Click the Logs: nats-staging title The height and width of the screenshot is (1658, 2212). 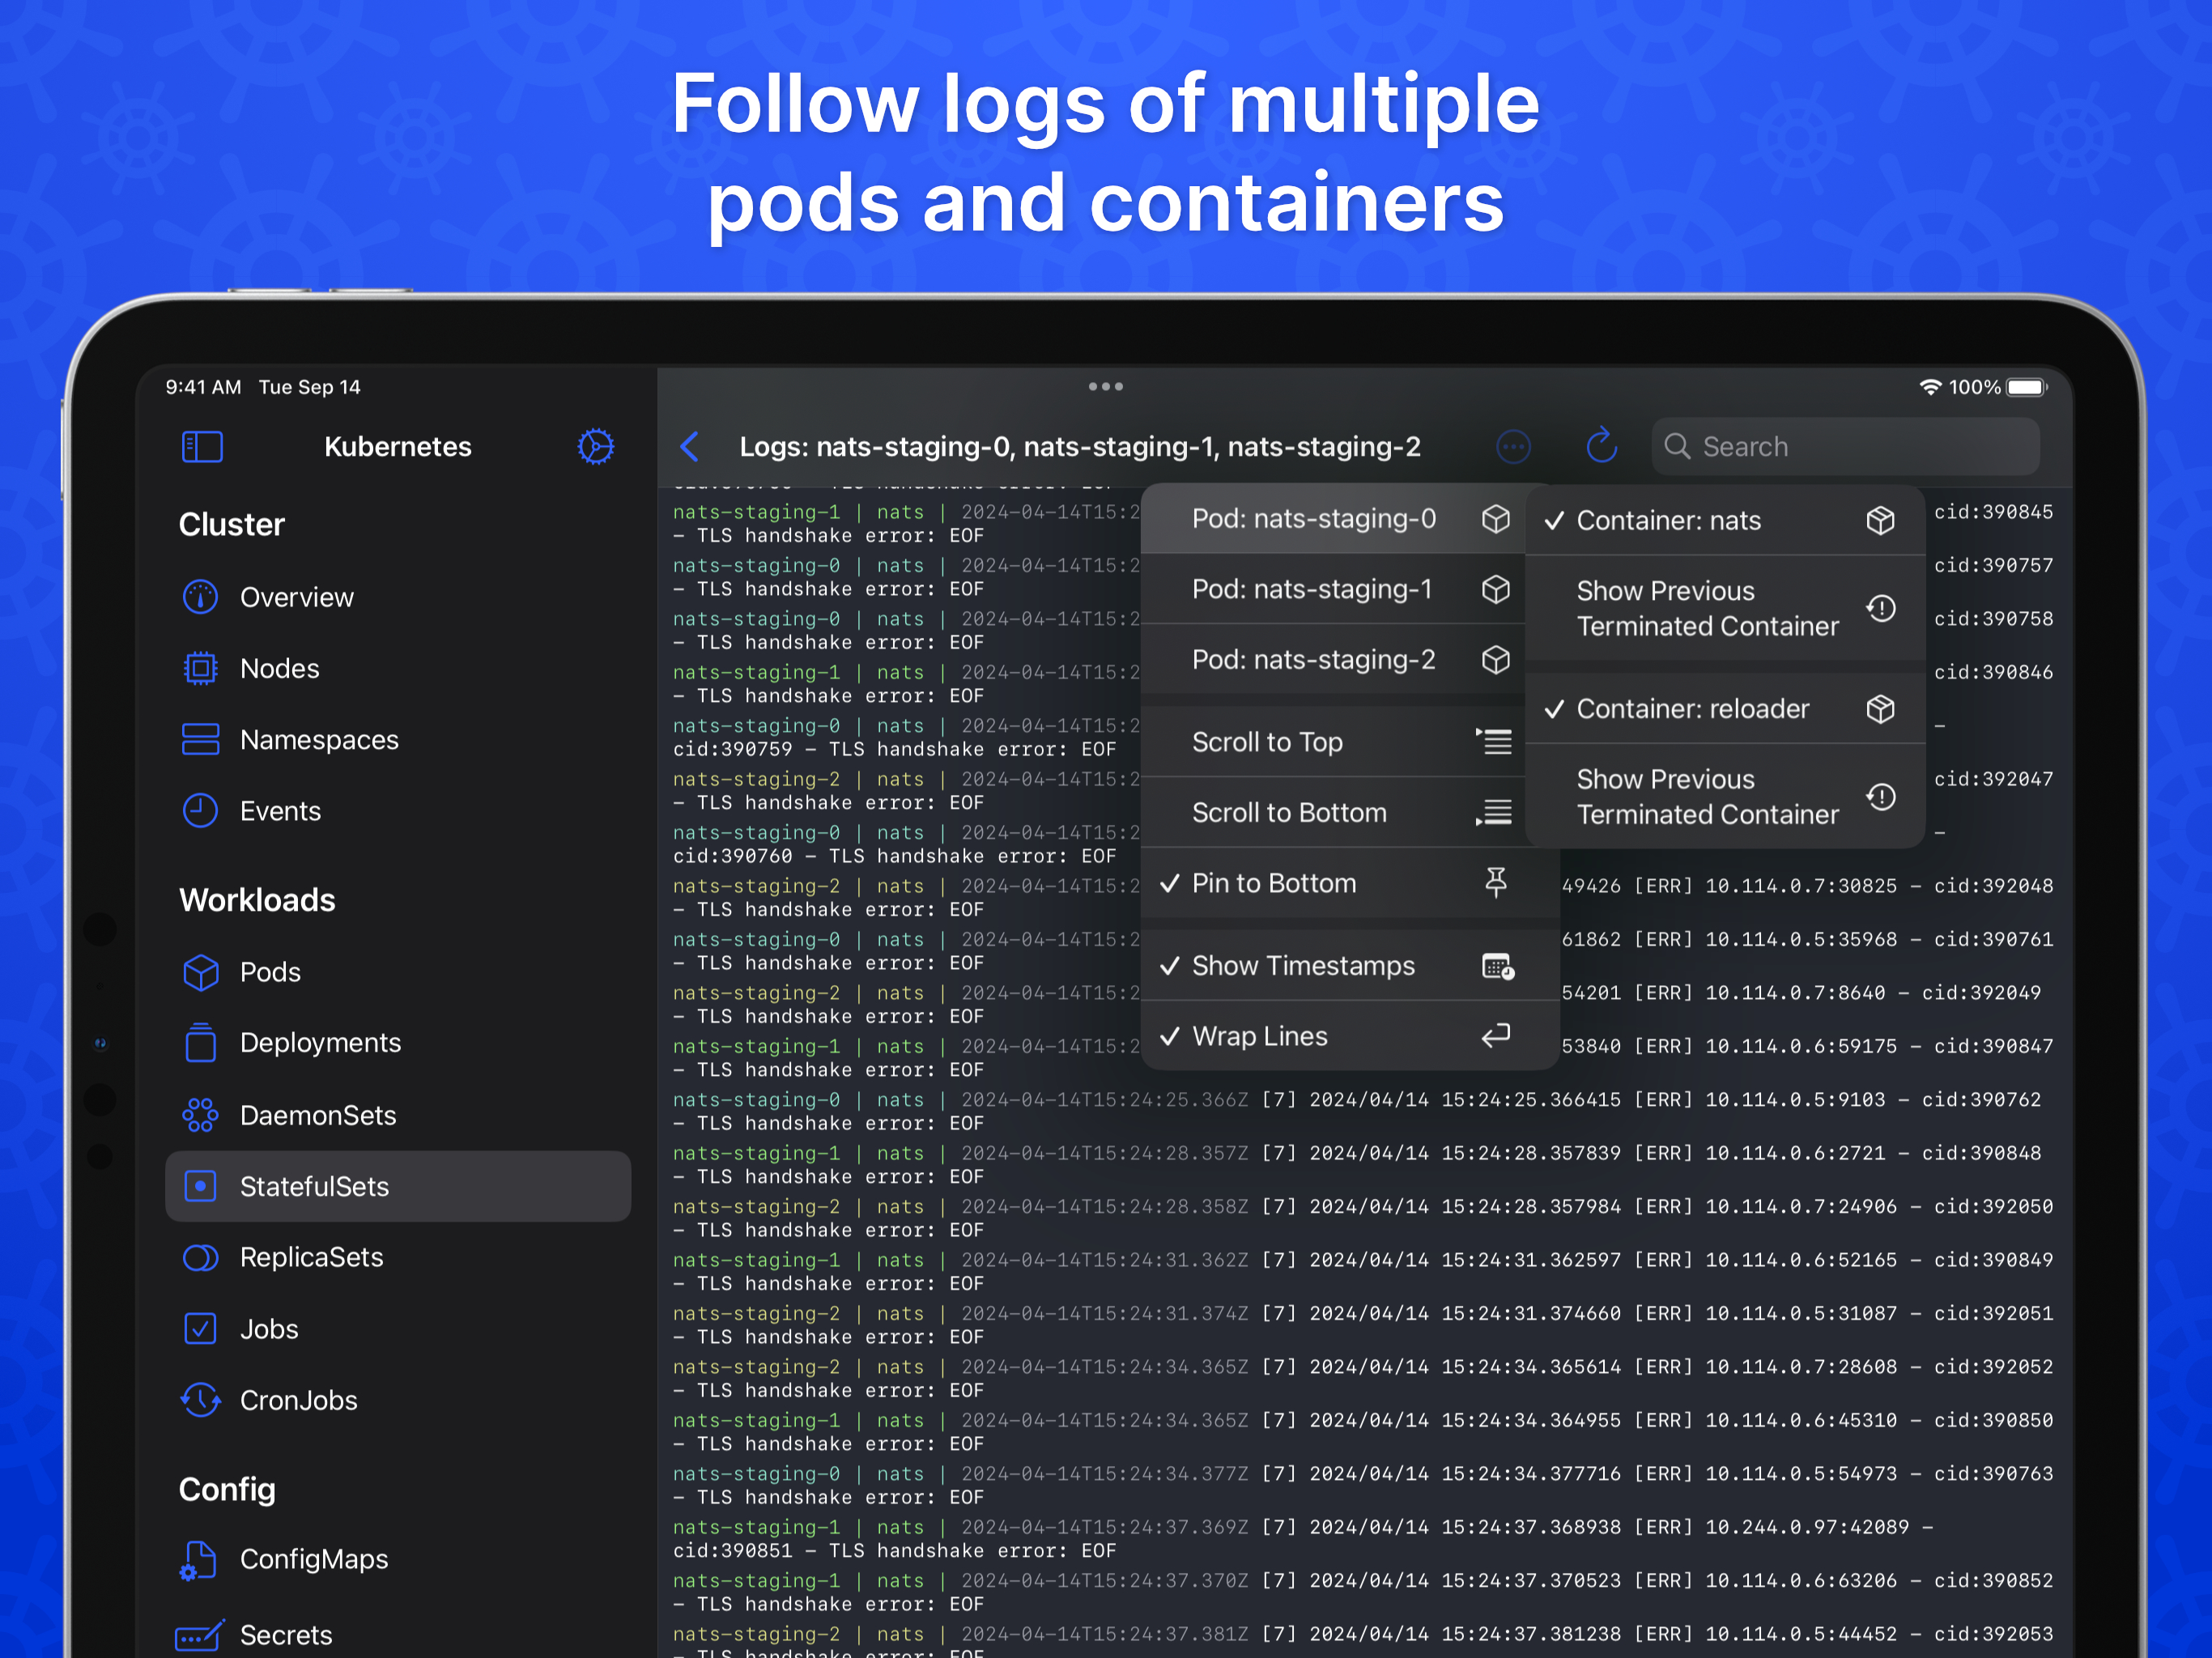1080,447
